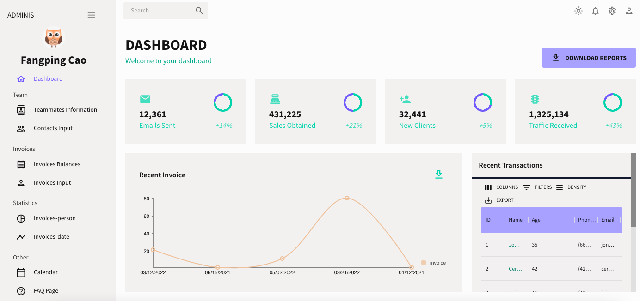
Task: Click the name cell in row 2
Action: coord(515,269)
